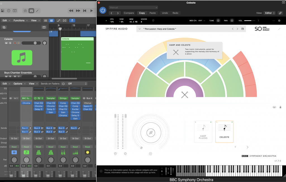Mute the Celeste track with M button
286x182 pixels.
pos(6,43)
